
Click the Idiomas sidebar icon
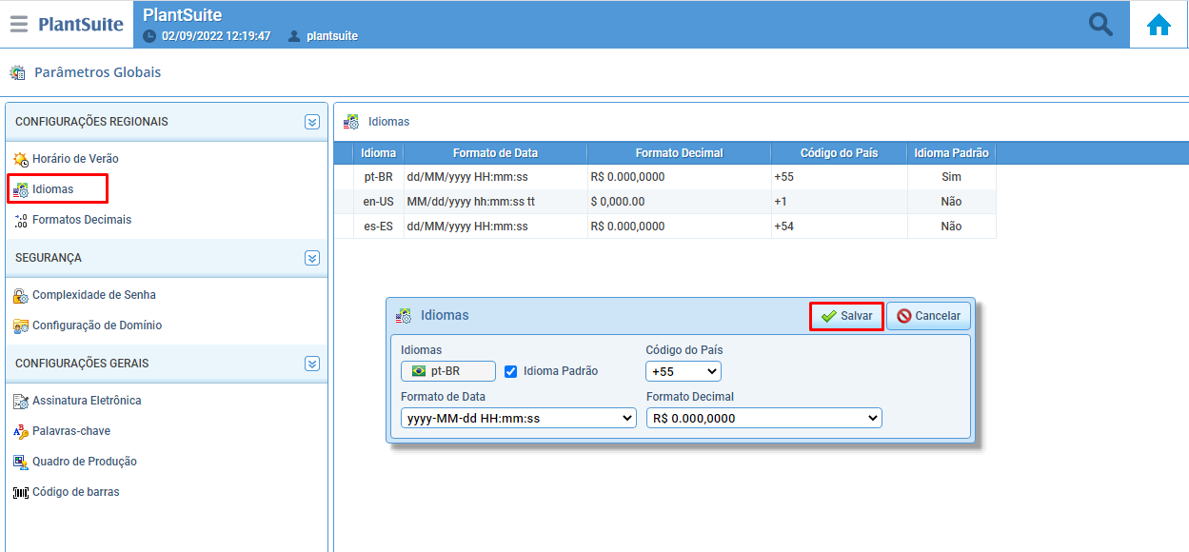pos(21,189)
